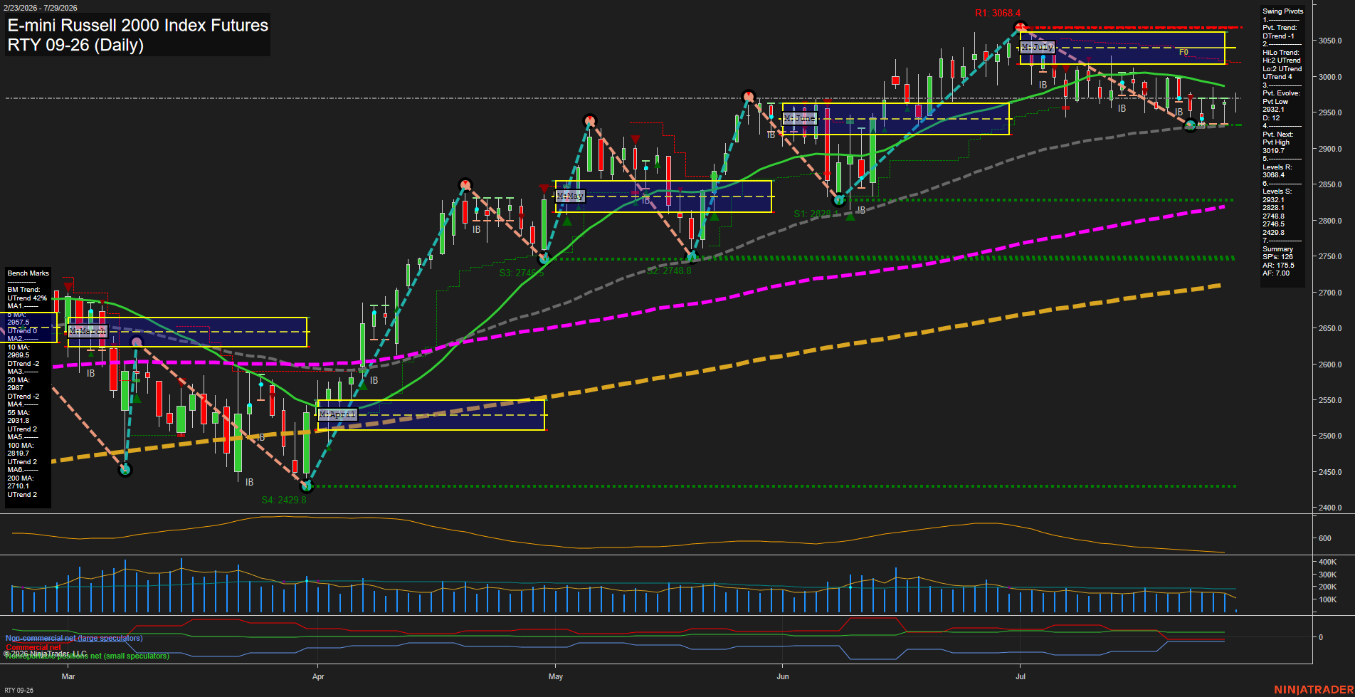
Task: Click the R1: 3068.4 resistance label
Action: coord(997,14)
